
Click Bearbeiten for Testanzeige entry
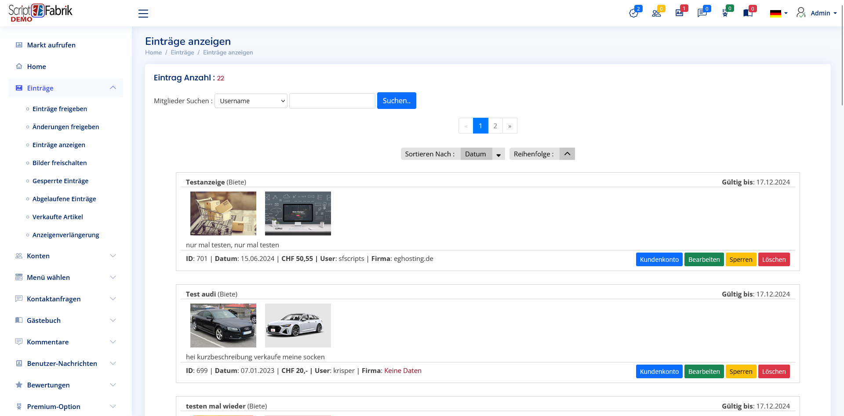coord(704,260)
